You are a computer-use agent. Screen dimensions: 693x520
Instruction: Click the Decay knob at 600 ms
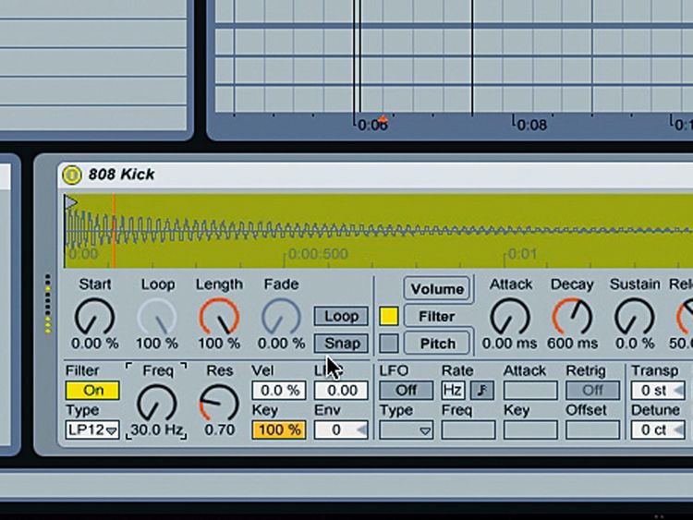coord(572,316)
